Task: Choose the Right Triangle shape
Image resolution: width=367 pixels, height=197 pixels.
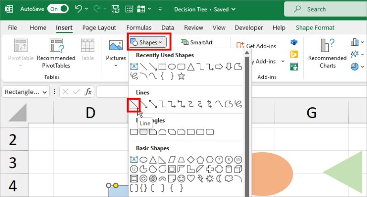Action: [162, 160]
